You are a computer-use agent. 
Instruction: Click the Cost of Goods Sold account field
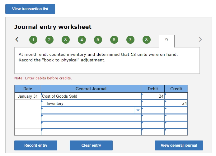tap(91, 96)
